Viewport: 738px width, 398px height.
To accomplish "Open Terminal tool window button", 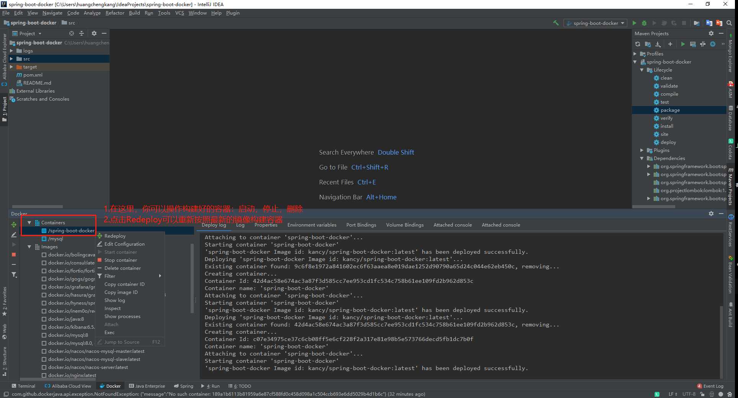I will pos(24,386).
